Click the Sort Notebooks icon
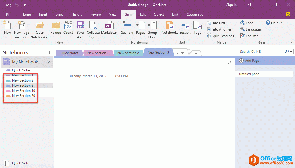Image resolution: width=295 pixels, height=168 pixels. coord(170,27)
